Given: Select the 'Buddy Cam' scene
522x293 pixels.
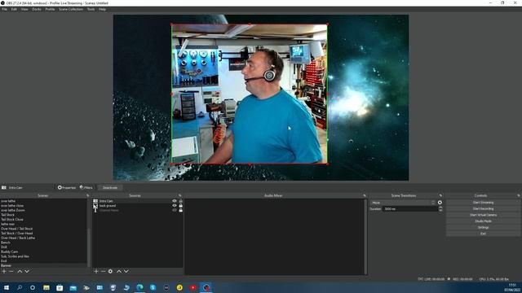Looking at the screenshot, I should click(9, 251).
